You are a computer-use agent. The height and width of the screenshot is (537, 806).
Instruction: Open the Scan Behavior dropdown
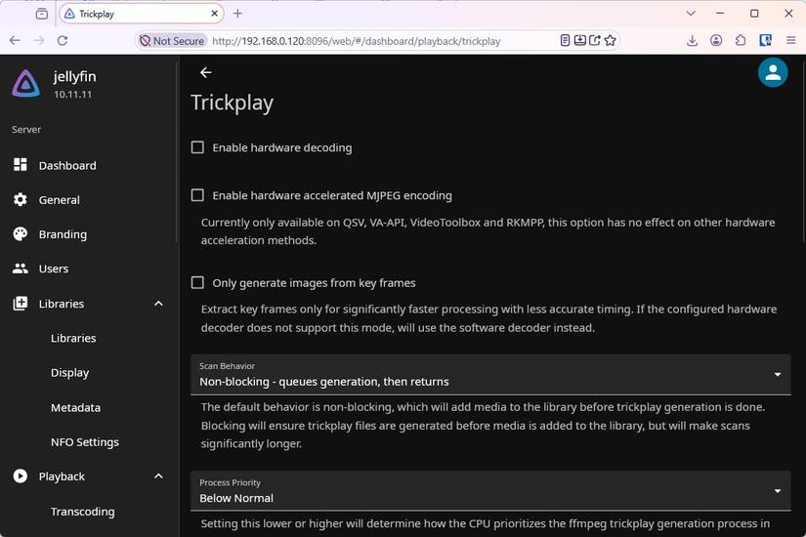tap(490, 375)
